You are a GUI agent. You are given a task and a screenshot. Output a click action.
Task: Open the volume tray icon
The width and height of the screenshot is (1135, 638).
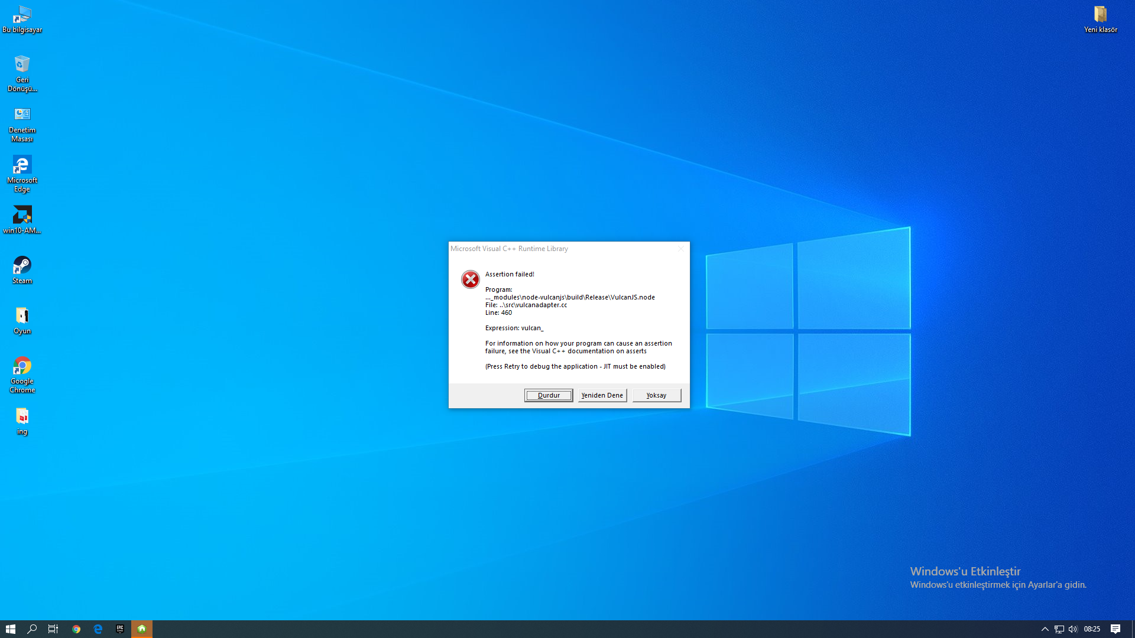[1073, 629]
